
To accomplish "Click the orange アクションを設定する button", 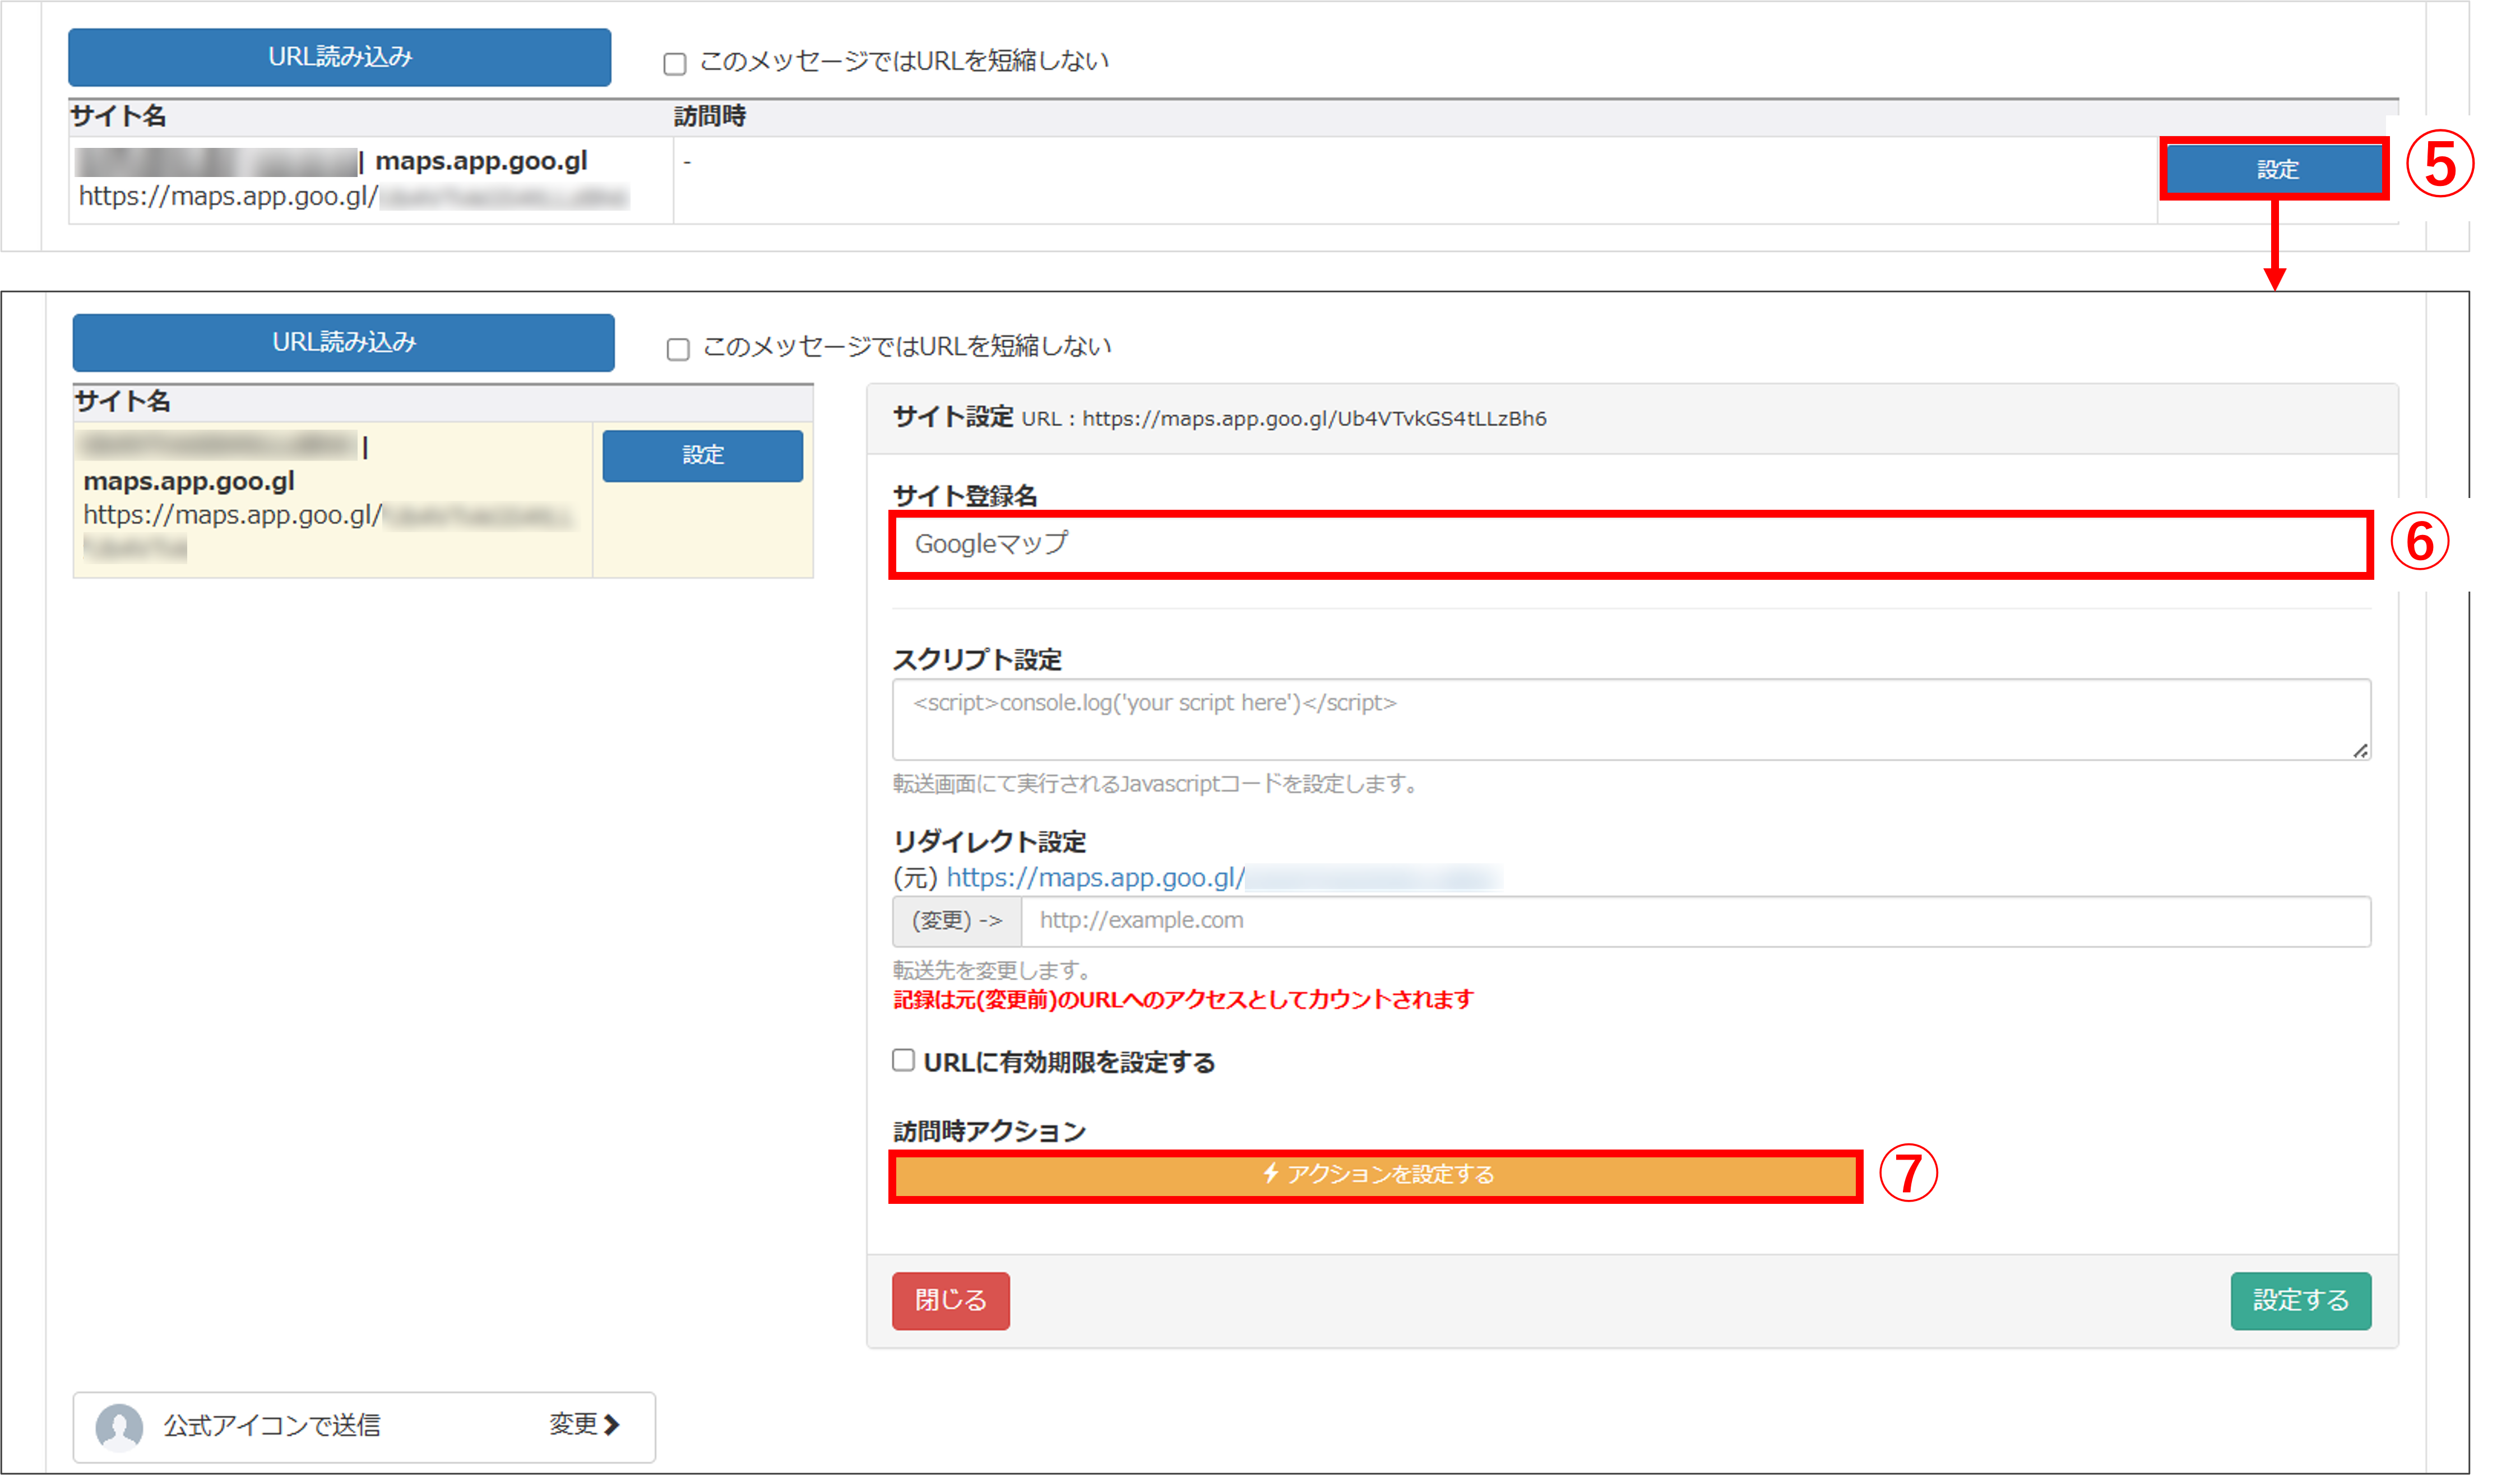I will coord(1375,1175).
